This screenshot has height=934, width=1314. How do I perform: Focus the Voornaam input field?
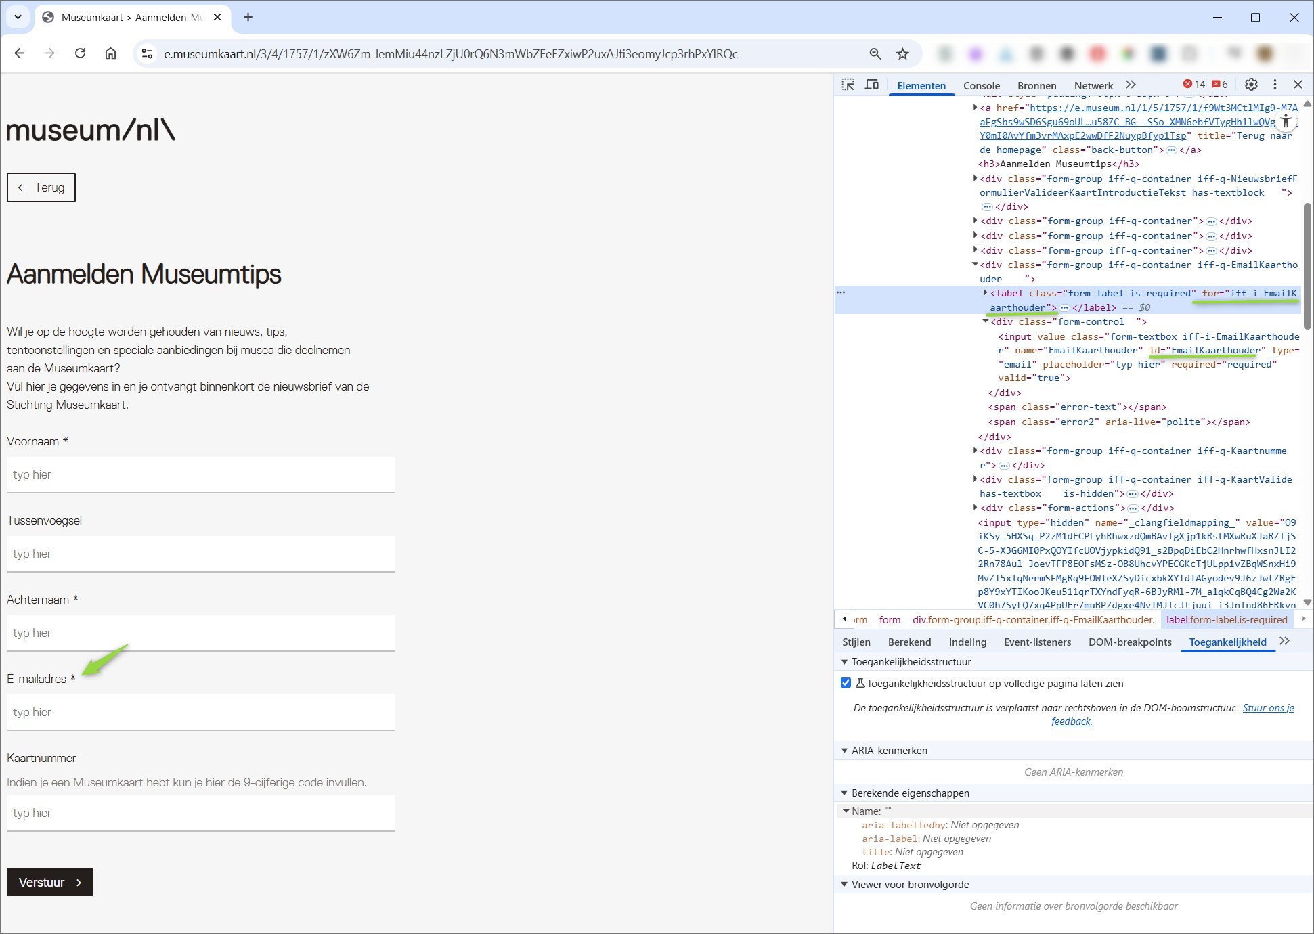click(x=201, y=474)
